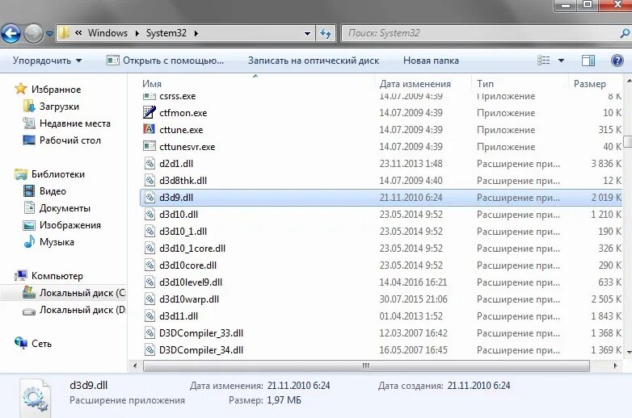This screenshot has width=632, height=418.
Task: Expand arrow after System32 breadcrumb
Action: [196, 33]
